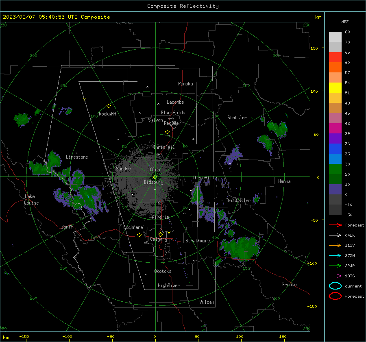Click the Calgary city label

[159, 239]
